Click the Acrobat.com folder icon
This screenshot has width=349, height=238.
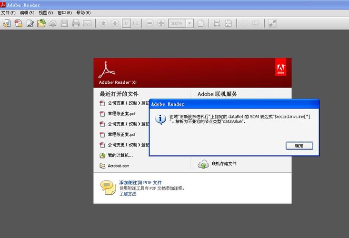(x=102, y=166)
